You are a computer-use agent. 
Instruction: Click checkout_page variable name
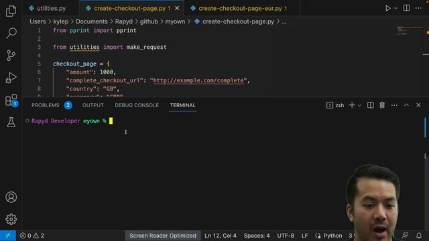pos(74,64)
